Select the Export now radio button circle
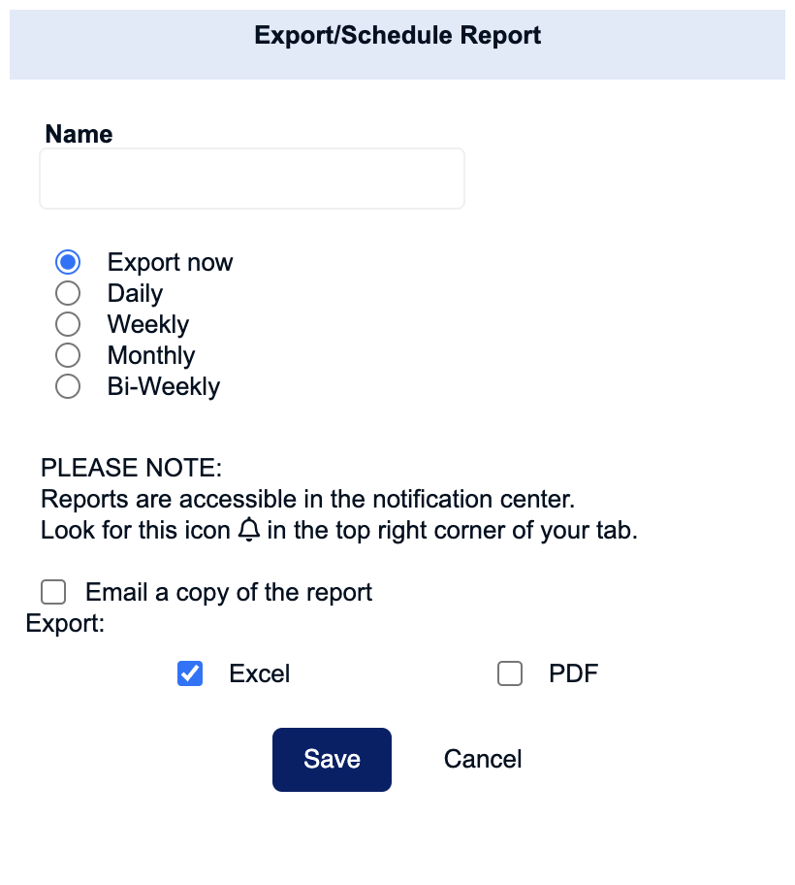Viewport: 795px width, 885px height. tap(68, 262)
